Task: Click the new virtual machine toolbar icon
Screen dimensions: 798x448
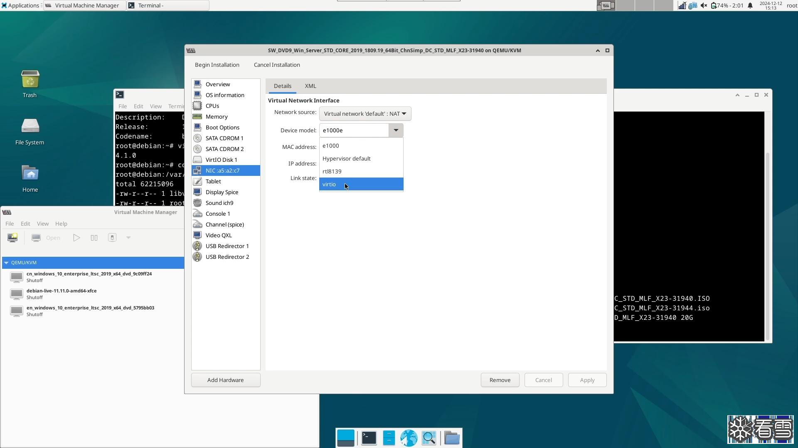Action: pyautogui.click(x=12, y=238)
